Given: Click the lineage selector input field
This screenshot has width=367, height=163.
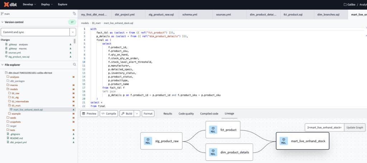Looking at the screenshot, I should (x=324, y=128).
